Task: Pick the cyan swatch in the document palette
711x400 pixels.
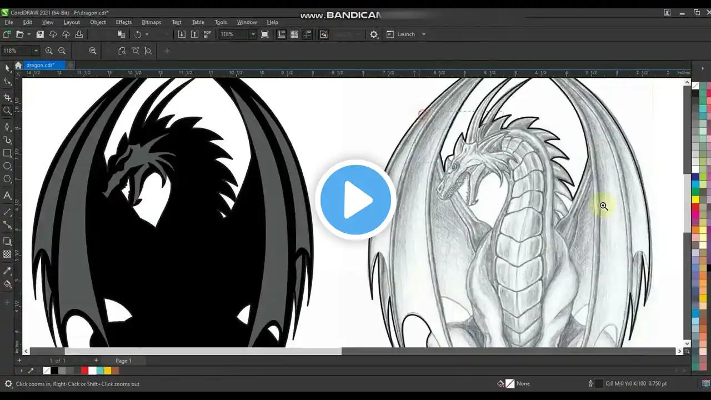Action: point(100,371)
